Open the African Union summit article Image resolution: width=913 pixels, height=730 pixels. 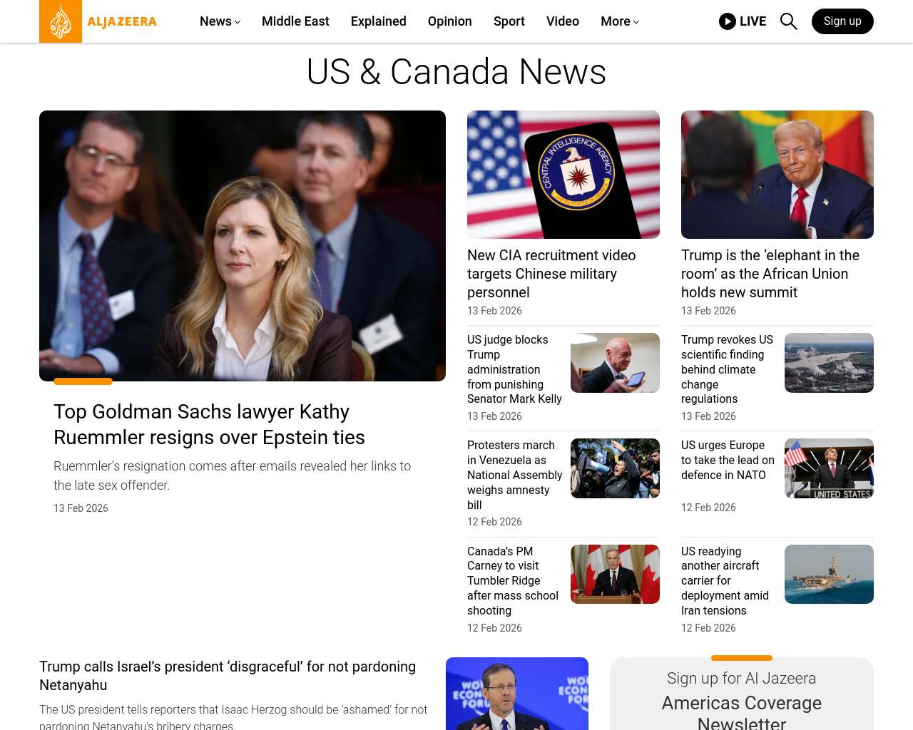(770, 274)
